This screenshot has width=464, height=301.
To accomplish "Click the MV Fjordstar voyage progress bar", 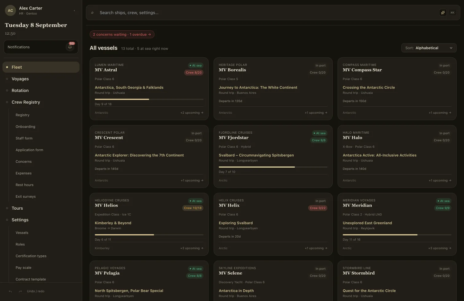I will click(x=273, y=167).
